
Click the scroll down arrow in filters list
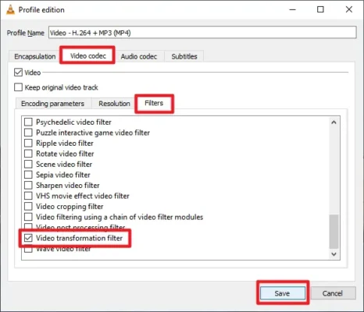[334, 254]
